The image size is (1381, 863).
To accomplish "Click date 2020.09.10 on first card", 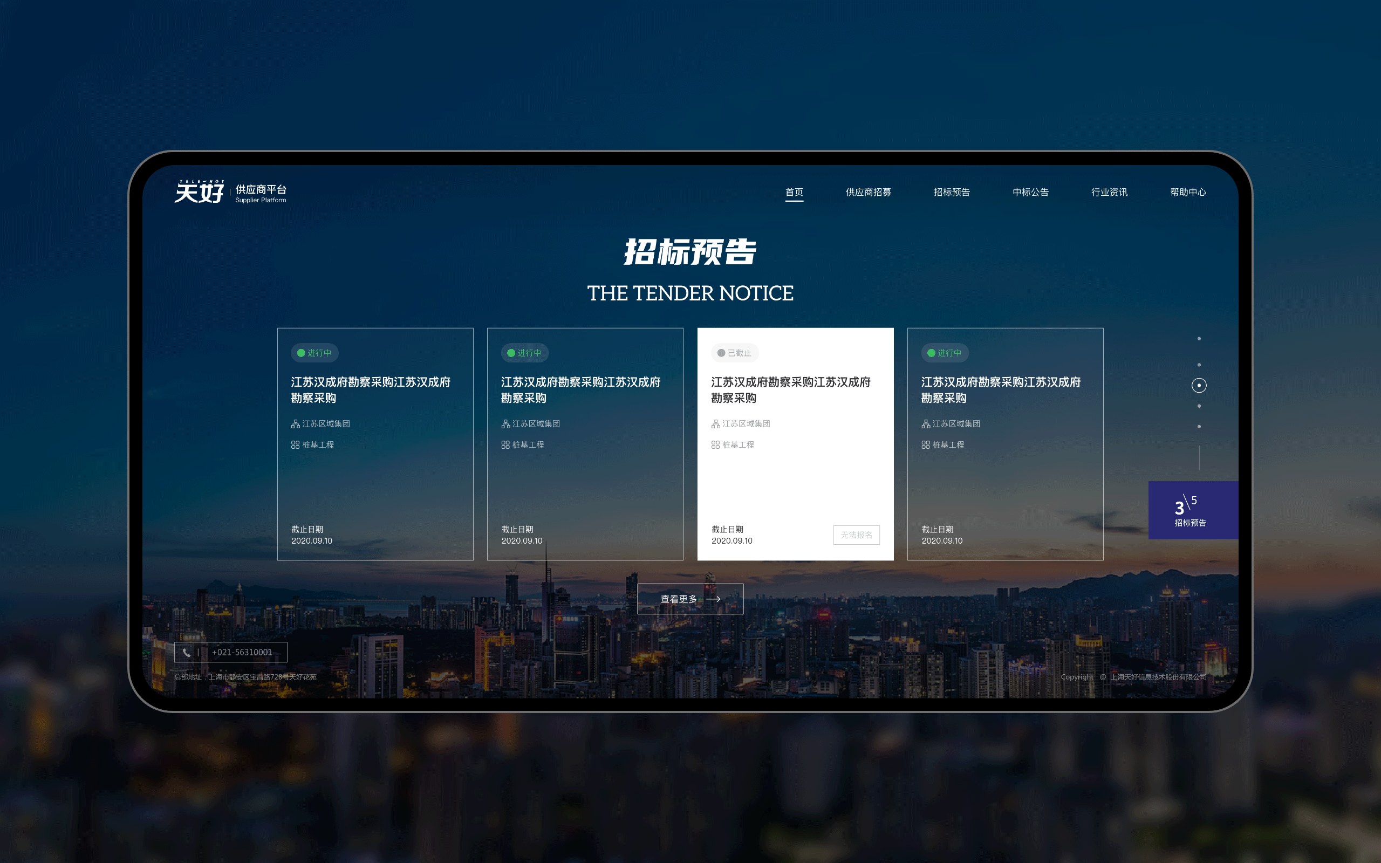I will point(312,540).
